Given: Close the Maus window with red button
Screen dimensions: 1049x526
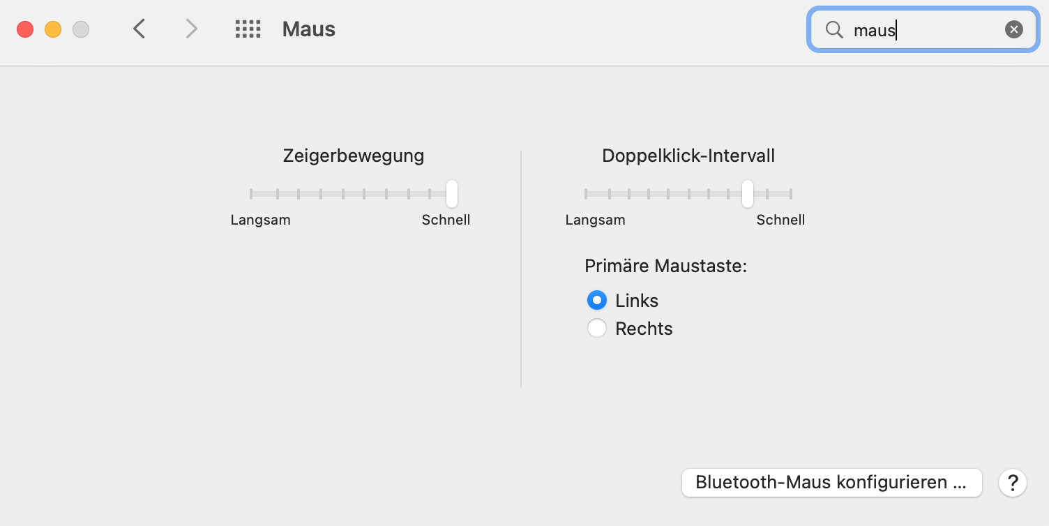Looking at the screenshot, I should tap(25, 29).
